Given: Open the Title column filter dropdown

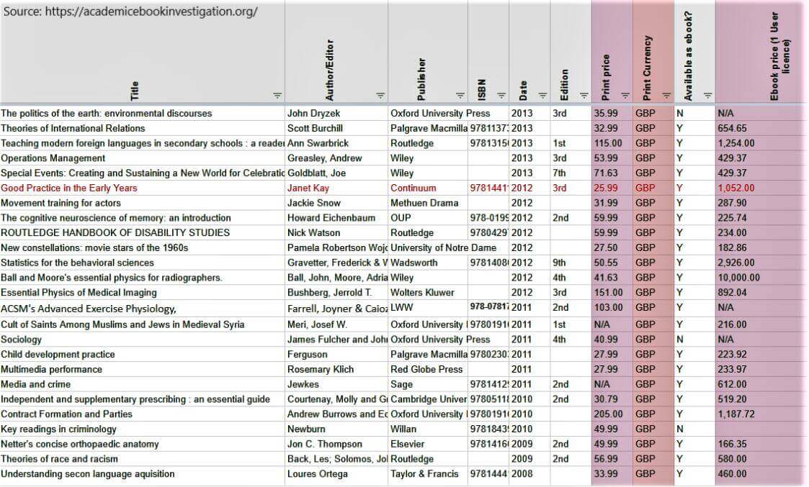Looking at the screenshot, I should point(277,96).
